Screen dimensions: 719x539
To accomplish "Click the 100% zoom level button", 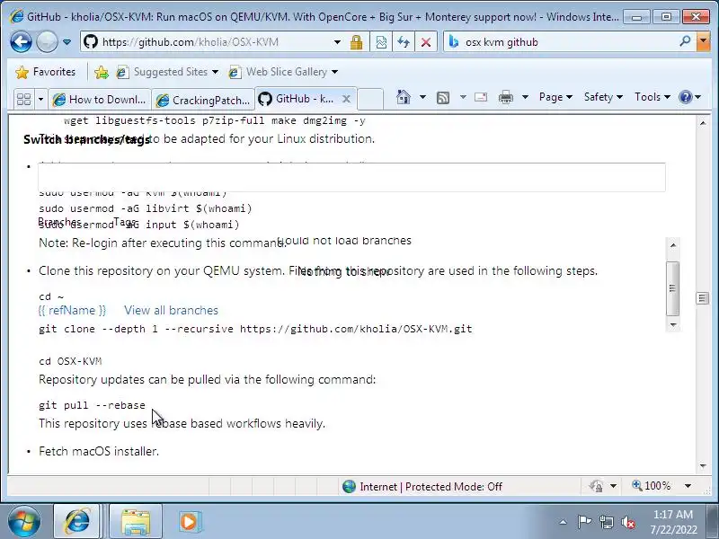I will 652,486.
